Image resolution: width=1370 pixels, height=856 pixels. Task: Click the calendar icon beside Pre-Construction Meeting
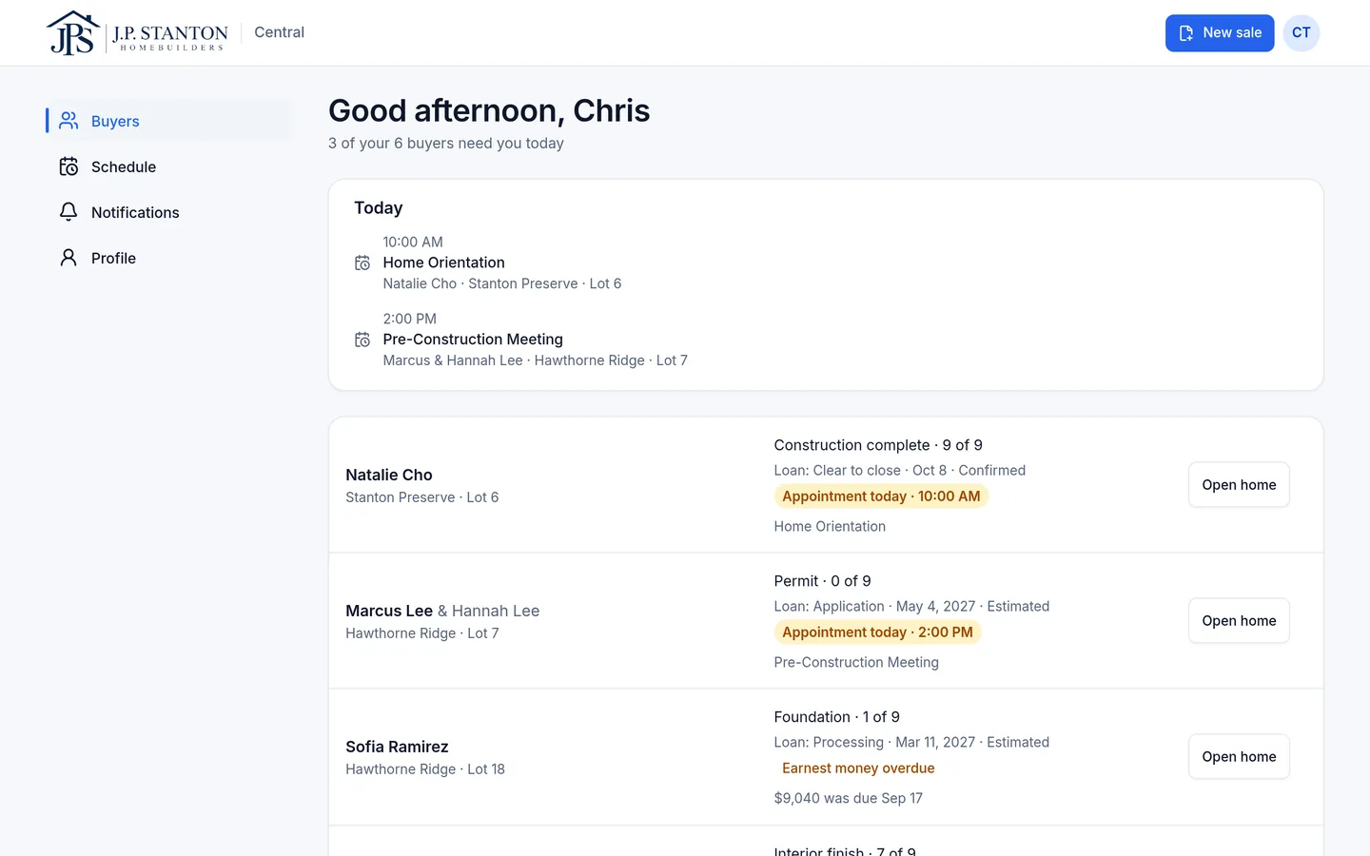click(362, 340)
